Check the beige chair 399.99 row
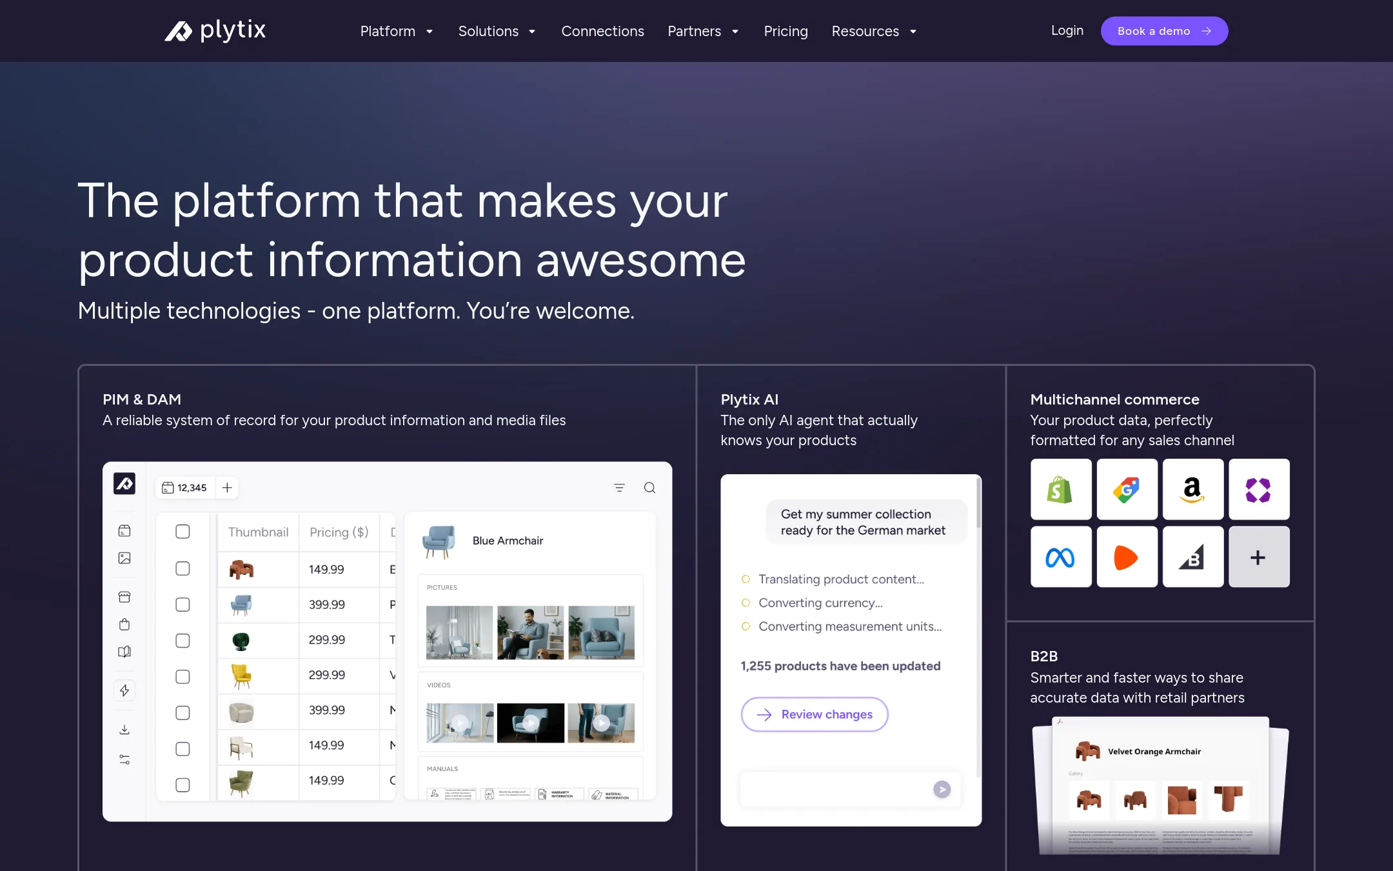Viewport: 1393px width, 871px height. click(183, 713)
